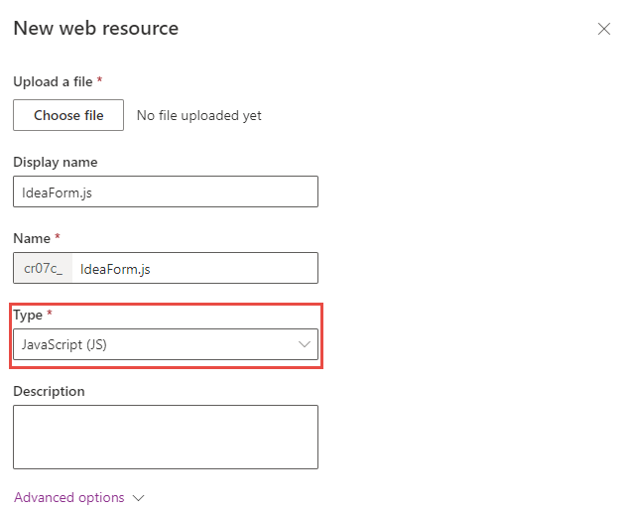Image resolution: width=623 pixels, height=511 pixels.
Task: Click the "Display name" field label
Action: [56, 162]
